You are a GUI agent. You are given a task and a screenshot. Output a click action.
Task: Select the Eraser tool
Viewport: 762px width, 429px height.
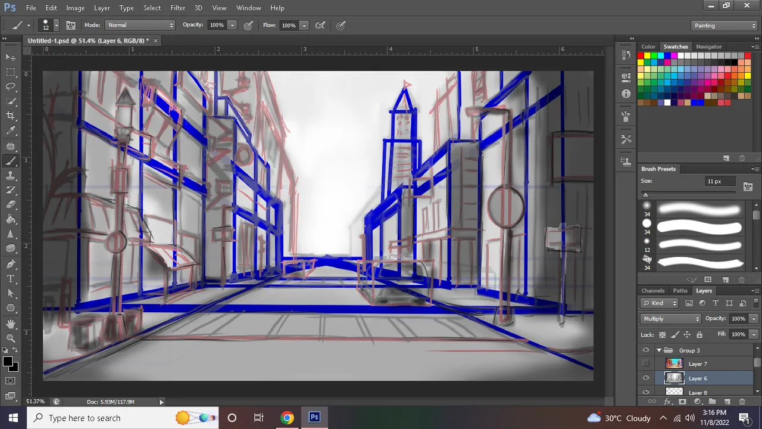click(x=11, y=205)
